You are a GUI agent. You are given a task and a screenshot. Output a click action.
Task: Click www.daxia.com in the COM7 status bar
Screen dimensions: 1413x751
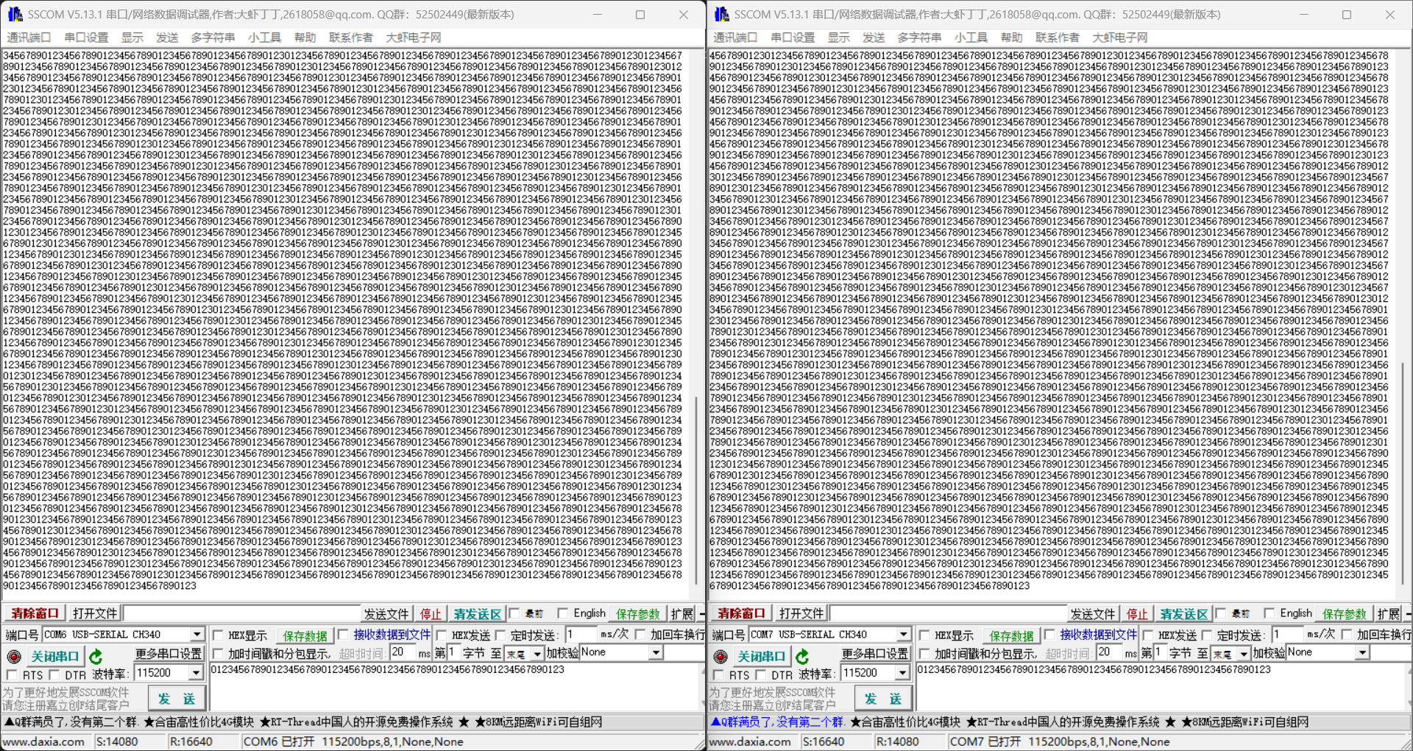coord(750,741)
